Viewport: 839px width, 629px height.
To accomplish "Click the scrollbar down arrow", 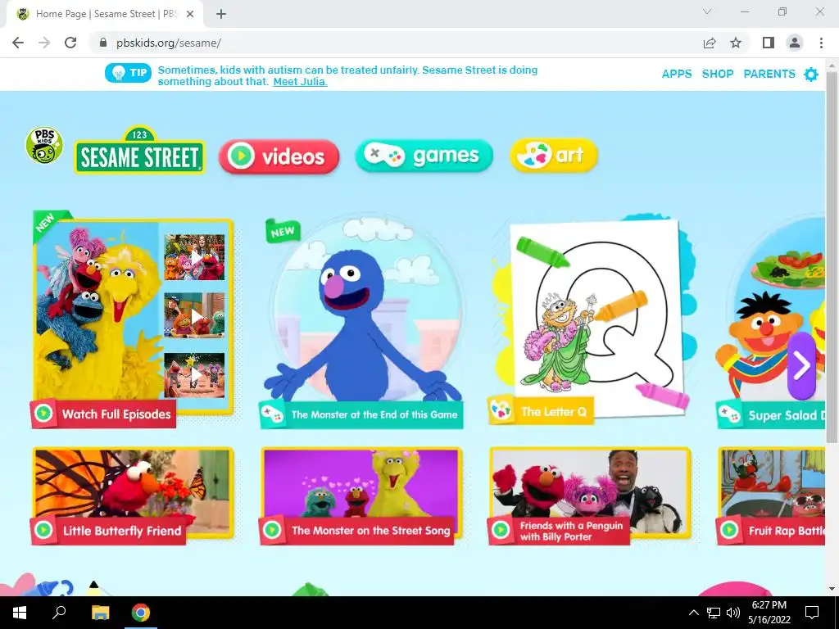I will [832, 589].
